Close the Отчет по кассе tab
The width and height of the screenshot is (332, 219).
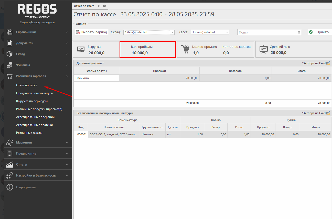click(x=104, y=6)
